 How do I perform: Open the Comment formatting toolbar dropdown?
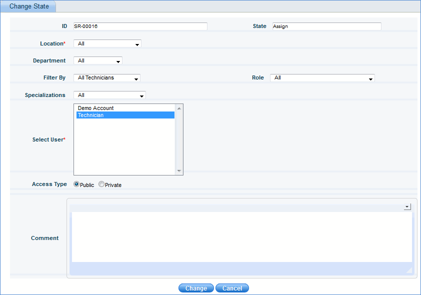(407, 206)
